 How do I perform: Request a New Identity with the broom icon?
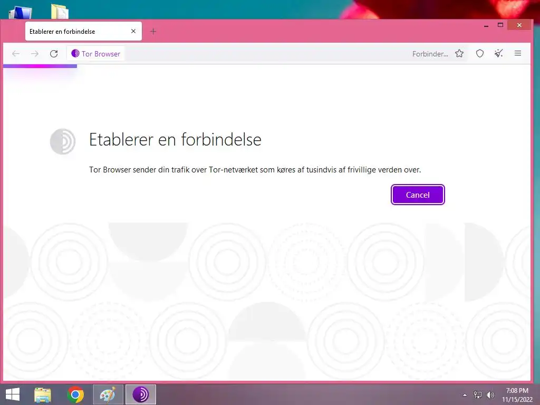pos(499,53)
